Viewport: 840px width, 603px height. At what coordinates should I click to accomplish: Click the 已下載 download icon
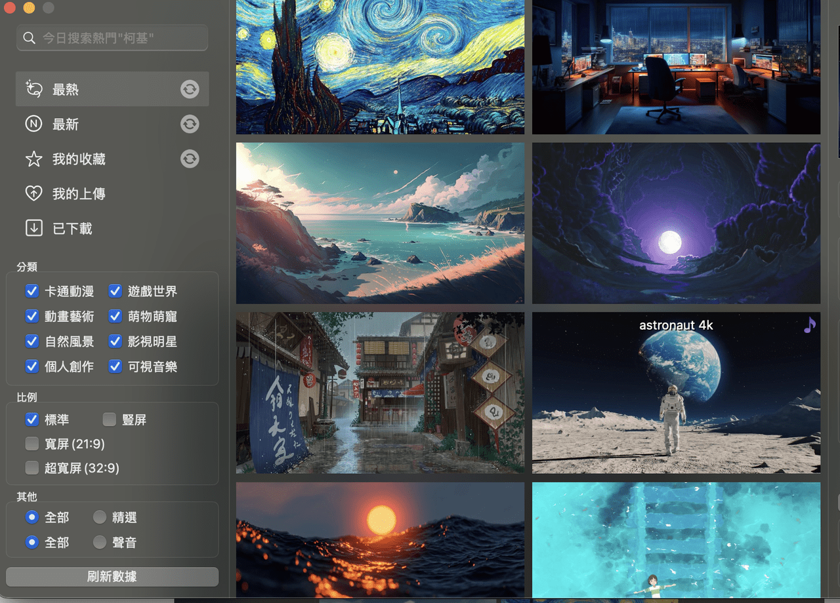click(x=33, y=228)
